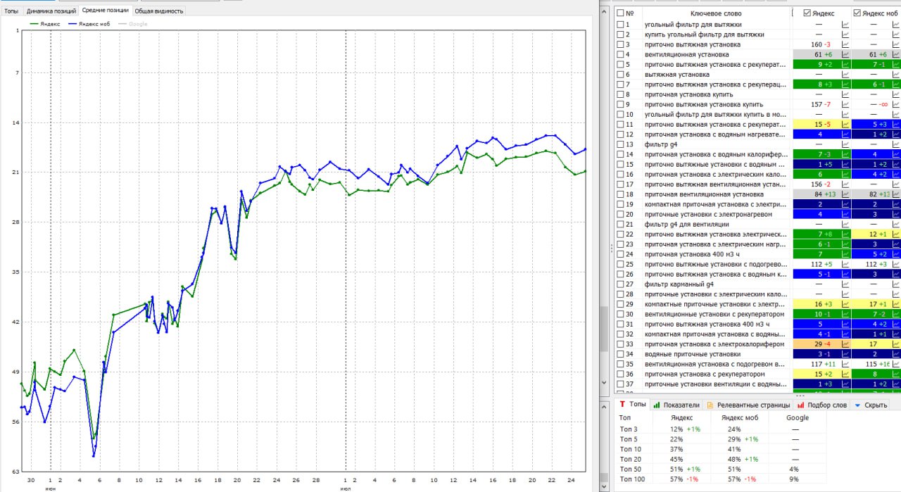Open the Показатели tab

676,405
